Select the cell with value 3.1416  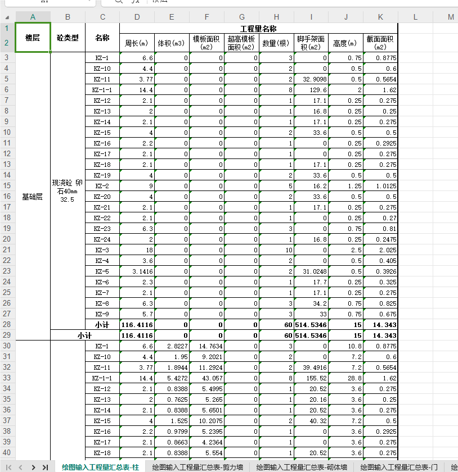(x=137, y=271)
